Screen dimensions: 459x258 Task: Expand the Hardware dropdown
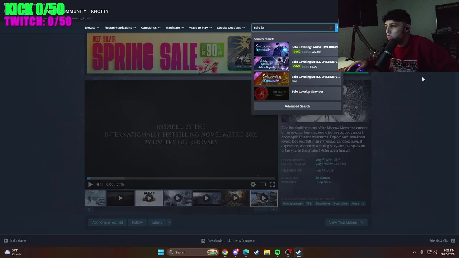point(175,28)
